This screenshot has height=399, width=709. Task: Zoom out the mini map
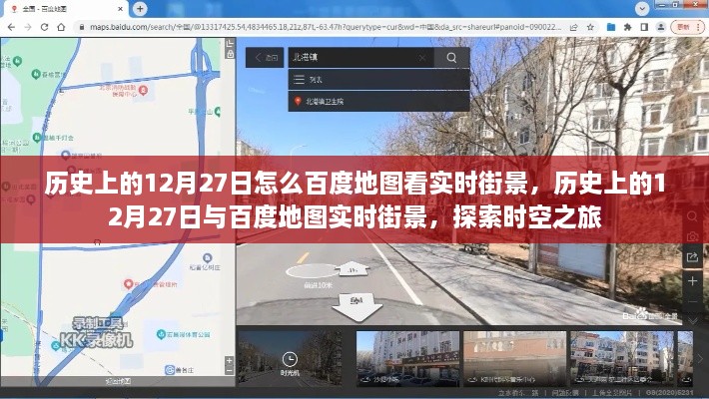[230, 370]
